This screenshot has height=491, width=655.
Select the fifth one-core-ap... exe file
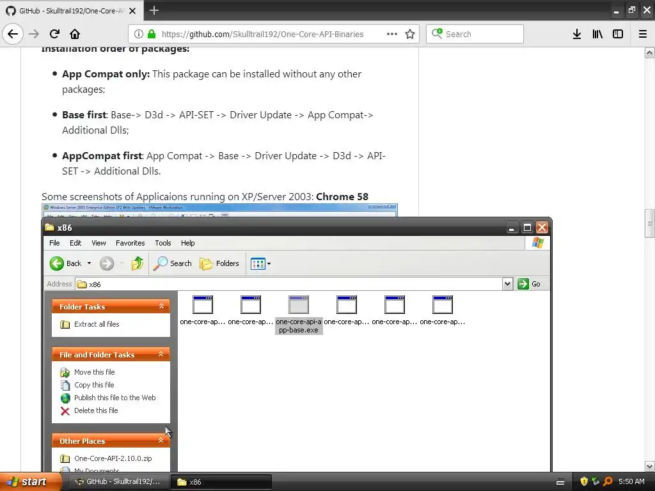pos(394,310)
